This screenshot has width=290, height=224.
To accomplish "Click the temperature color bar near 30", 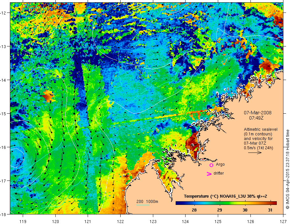I will (245, 203).
